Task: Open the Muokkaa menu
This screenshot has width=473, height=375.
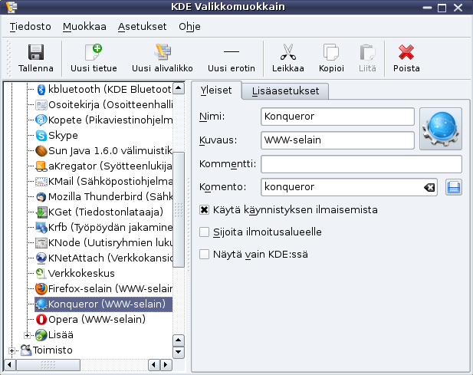Action: point(84,27)
